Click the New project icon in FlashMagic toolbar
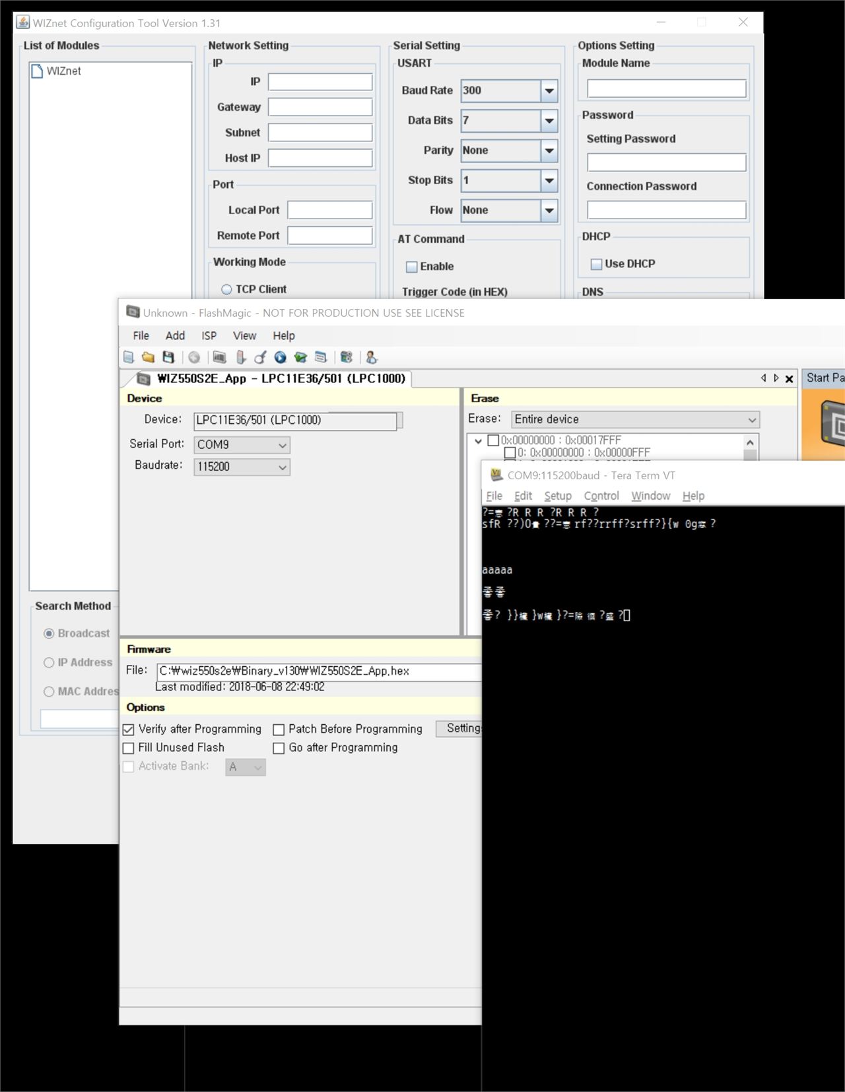 point(129,357)
